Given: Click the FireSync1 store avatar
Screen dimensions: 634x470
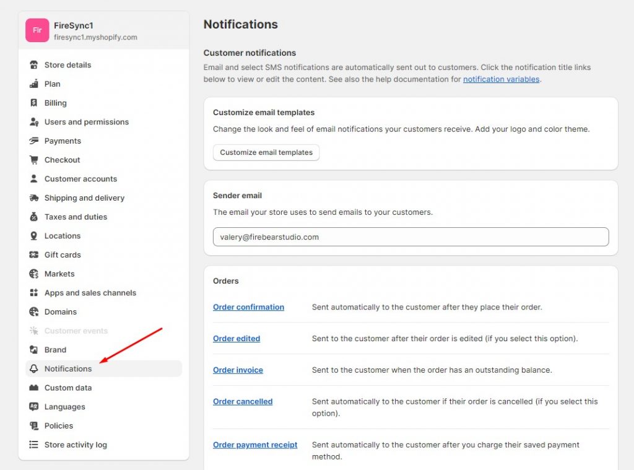Looking at the screenshot, I should coord(37,30).
